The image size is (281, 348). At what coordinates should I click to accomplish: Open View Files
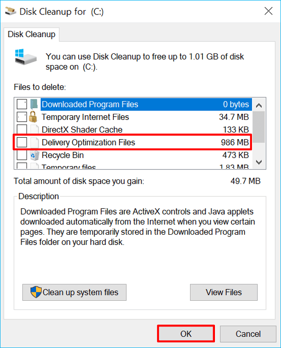224,292
